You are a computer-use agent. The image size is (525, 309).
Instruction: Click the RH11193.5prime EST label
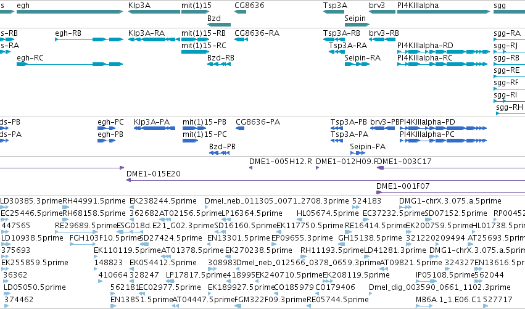pos(332,250)
